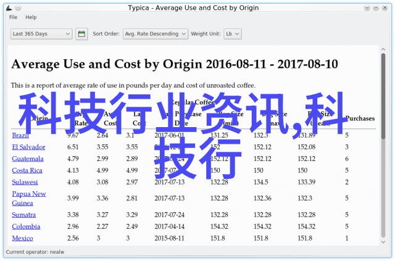The width and height of the screenshot is (395, 261).
Task: Open the Papua New Guinea origin link
Action: pyautogui.click(x=29, y=198)
